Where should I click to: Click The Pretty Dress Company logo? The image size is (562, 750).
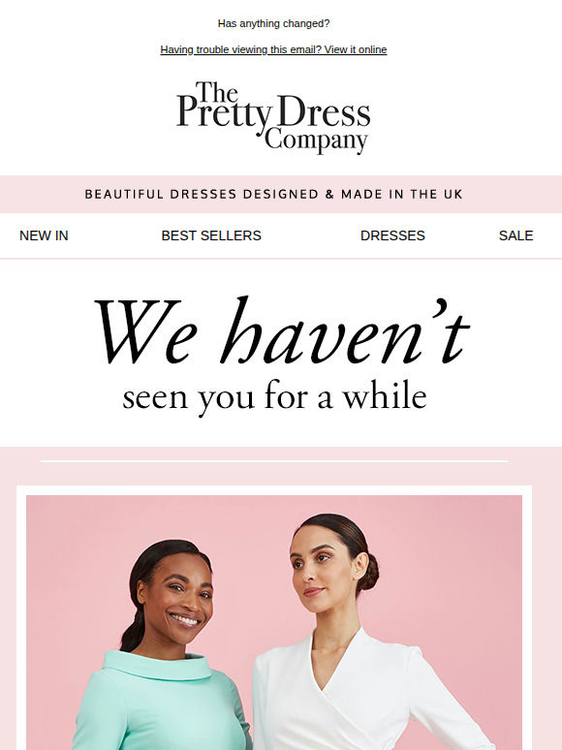(273, 117)
